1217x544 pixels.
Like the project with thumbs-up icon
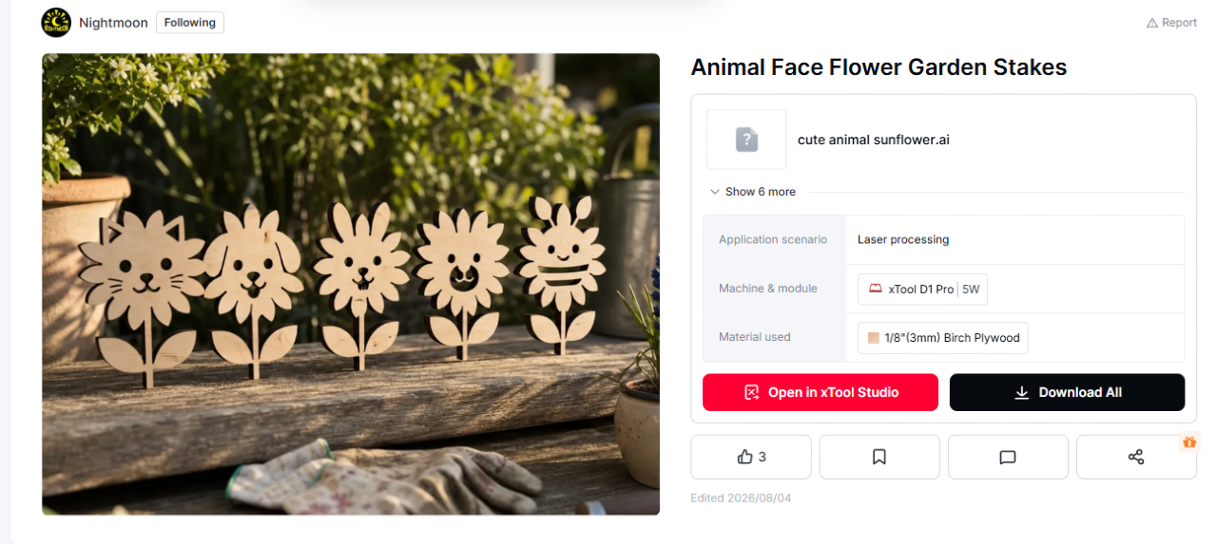tap(751, 457)
